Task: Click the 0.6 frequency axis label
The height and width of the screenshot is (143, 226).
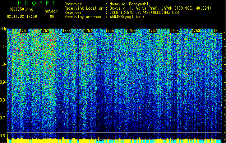Action: click(3, 136)
